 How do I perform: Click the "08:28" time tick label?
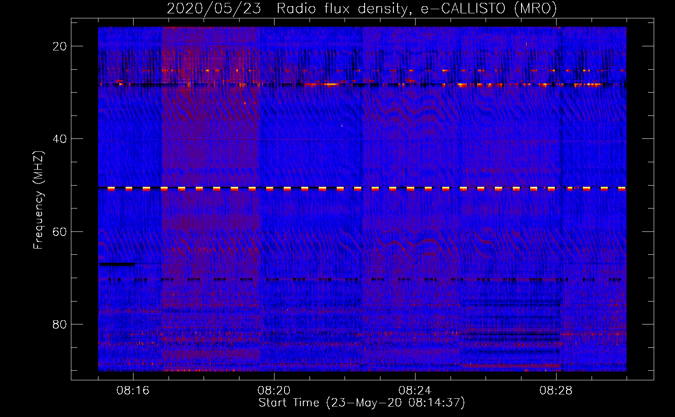click(556, 391)
